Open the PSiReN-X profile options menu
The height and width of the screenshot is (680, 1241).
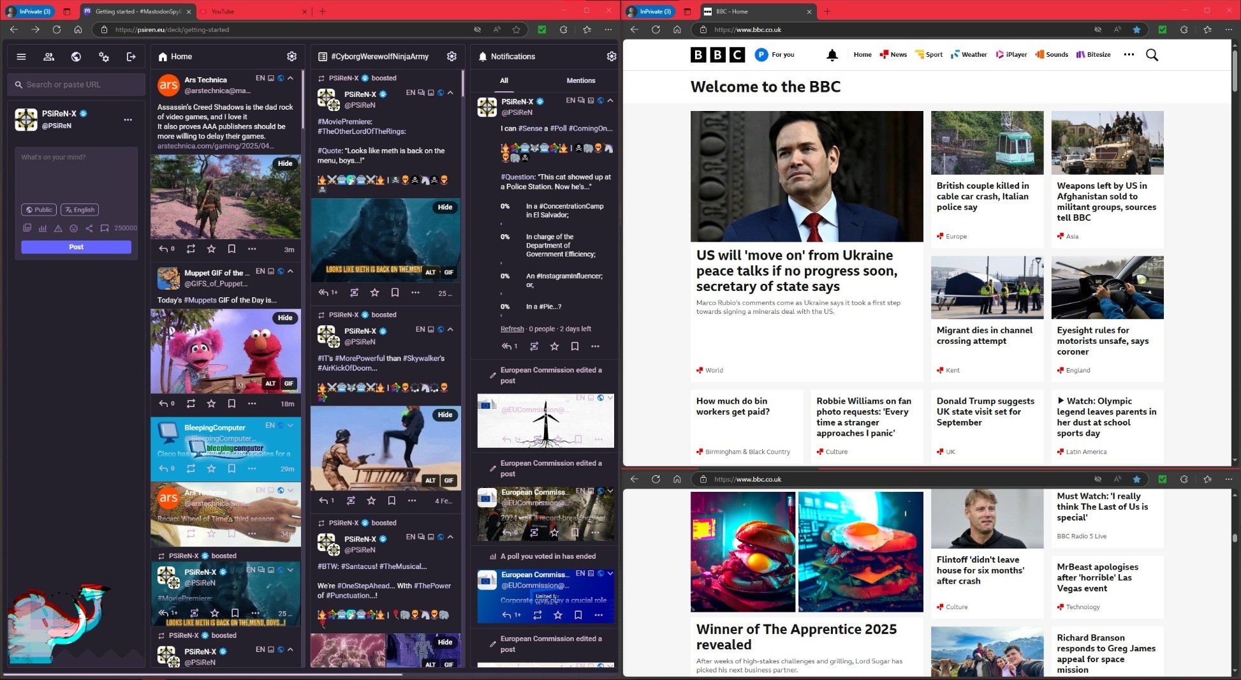128,119
